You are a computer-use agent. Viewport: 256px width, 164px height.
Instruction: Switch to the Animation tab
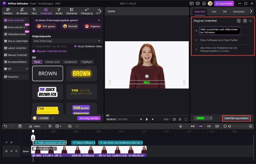[x=239, y=12]
